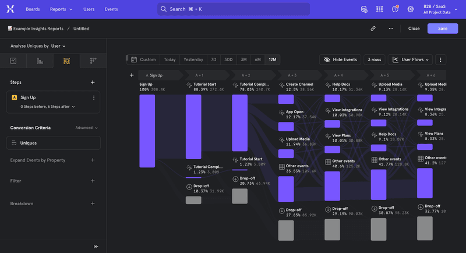The width and height of the screenshot is (466, 253).
Task: Expand the Advanced conversion criteria options
Action: (86, 128)
